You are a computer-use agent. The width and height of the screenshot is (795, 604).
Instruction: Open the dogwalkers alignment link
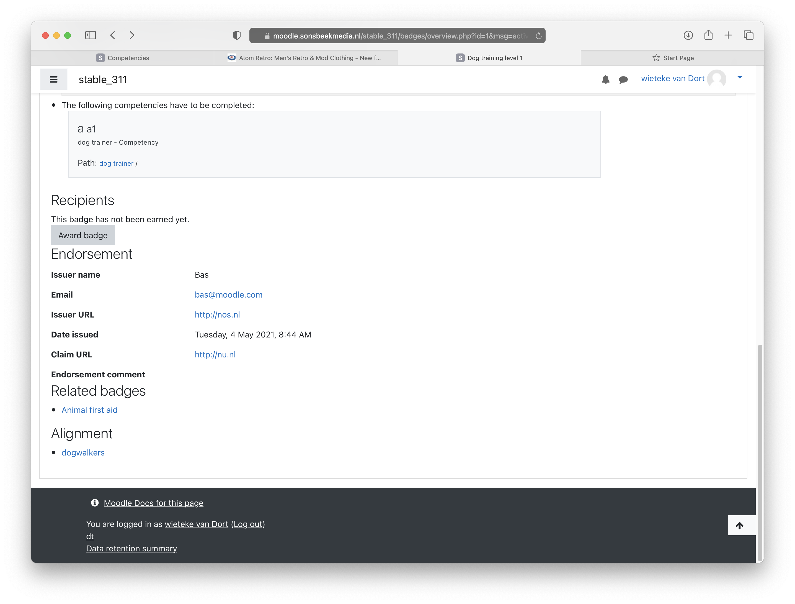(x=83, y=452)
